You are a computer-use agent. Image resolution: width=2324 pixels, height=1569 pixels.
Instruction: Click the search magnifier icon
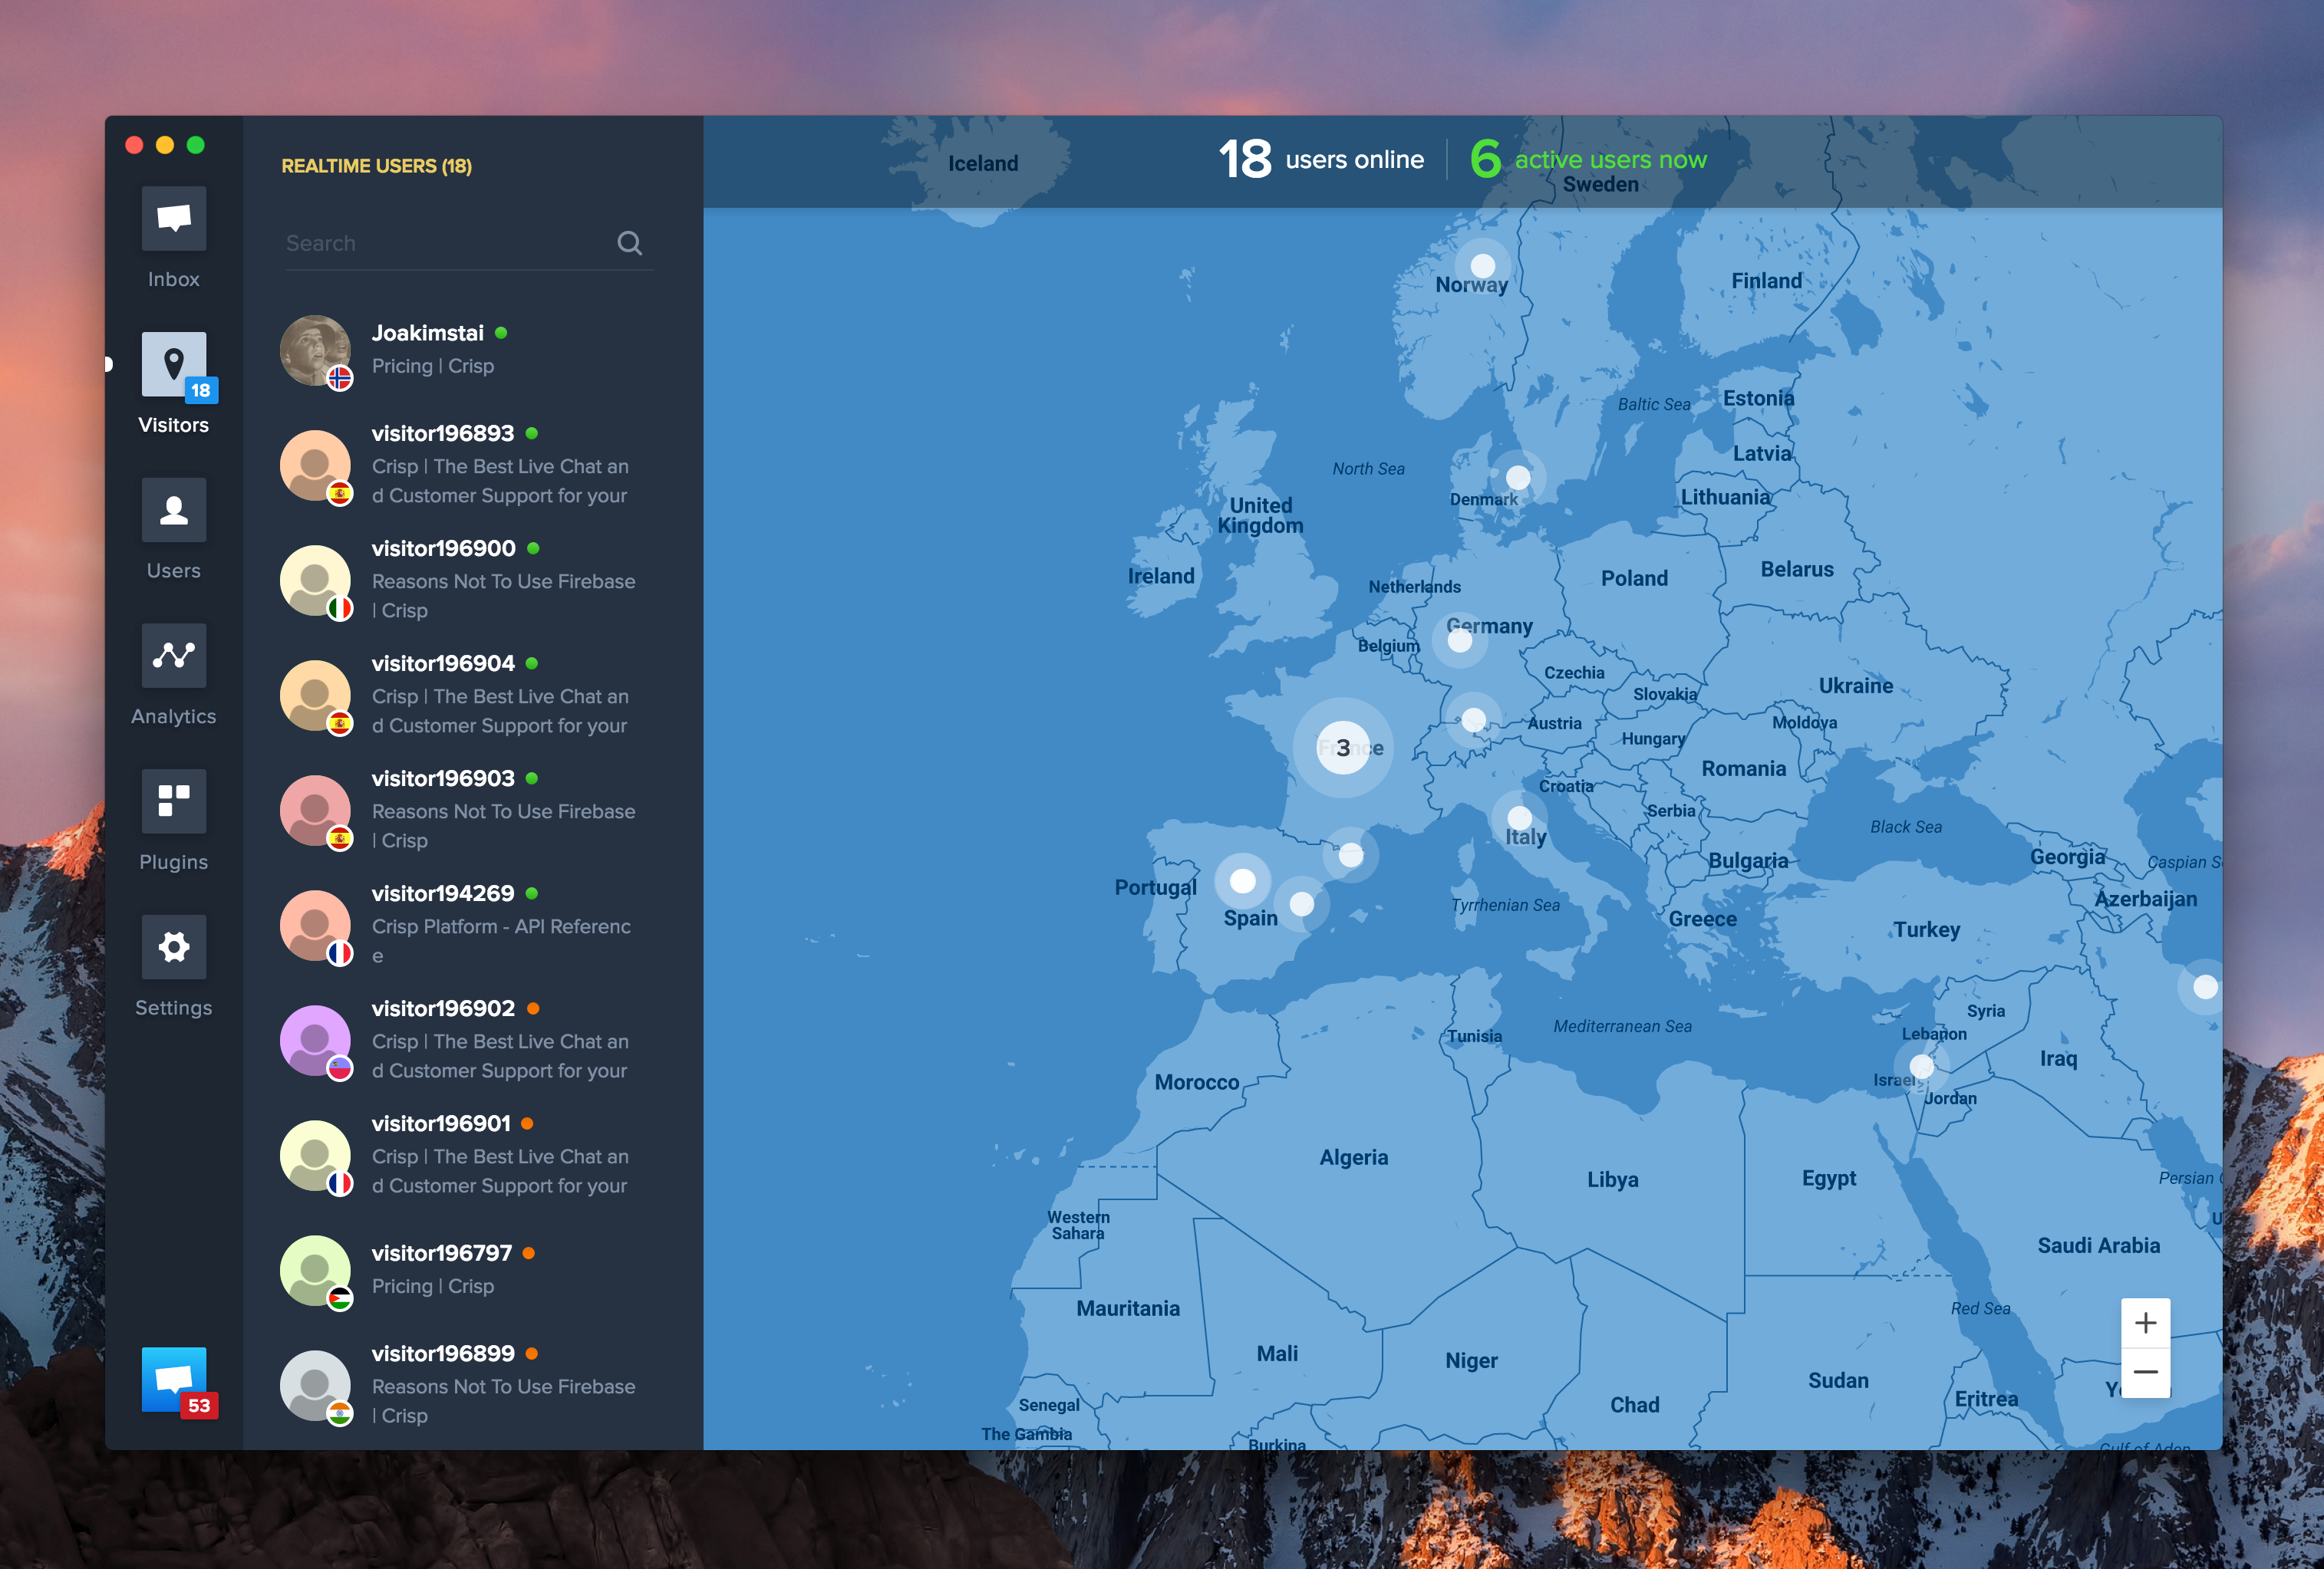tap(629, 243)
